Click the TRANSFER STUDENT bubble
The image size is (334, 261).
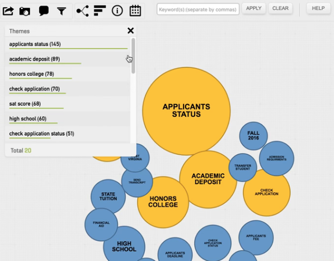tap(243, 168)
